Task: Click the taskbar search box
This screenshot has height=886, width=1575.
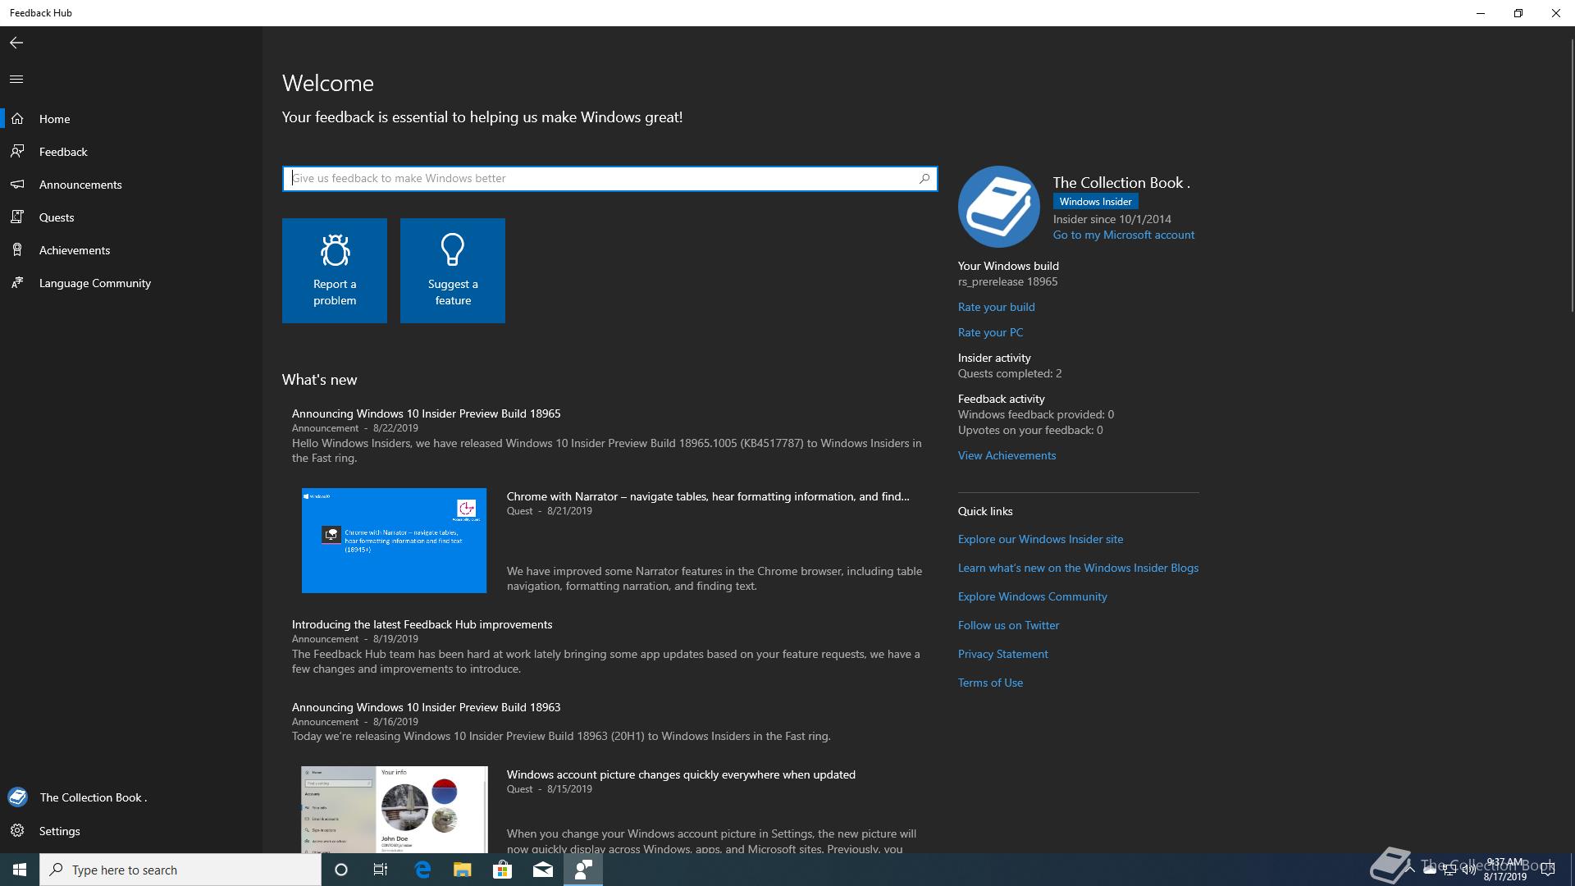Action: click(180, 870)
